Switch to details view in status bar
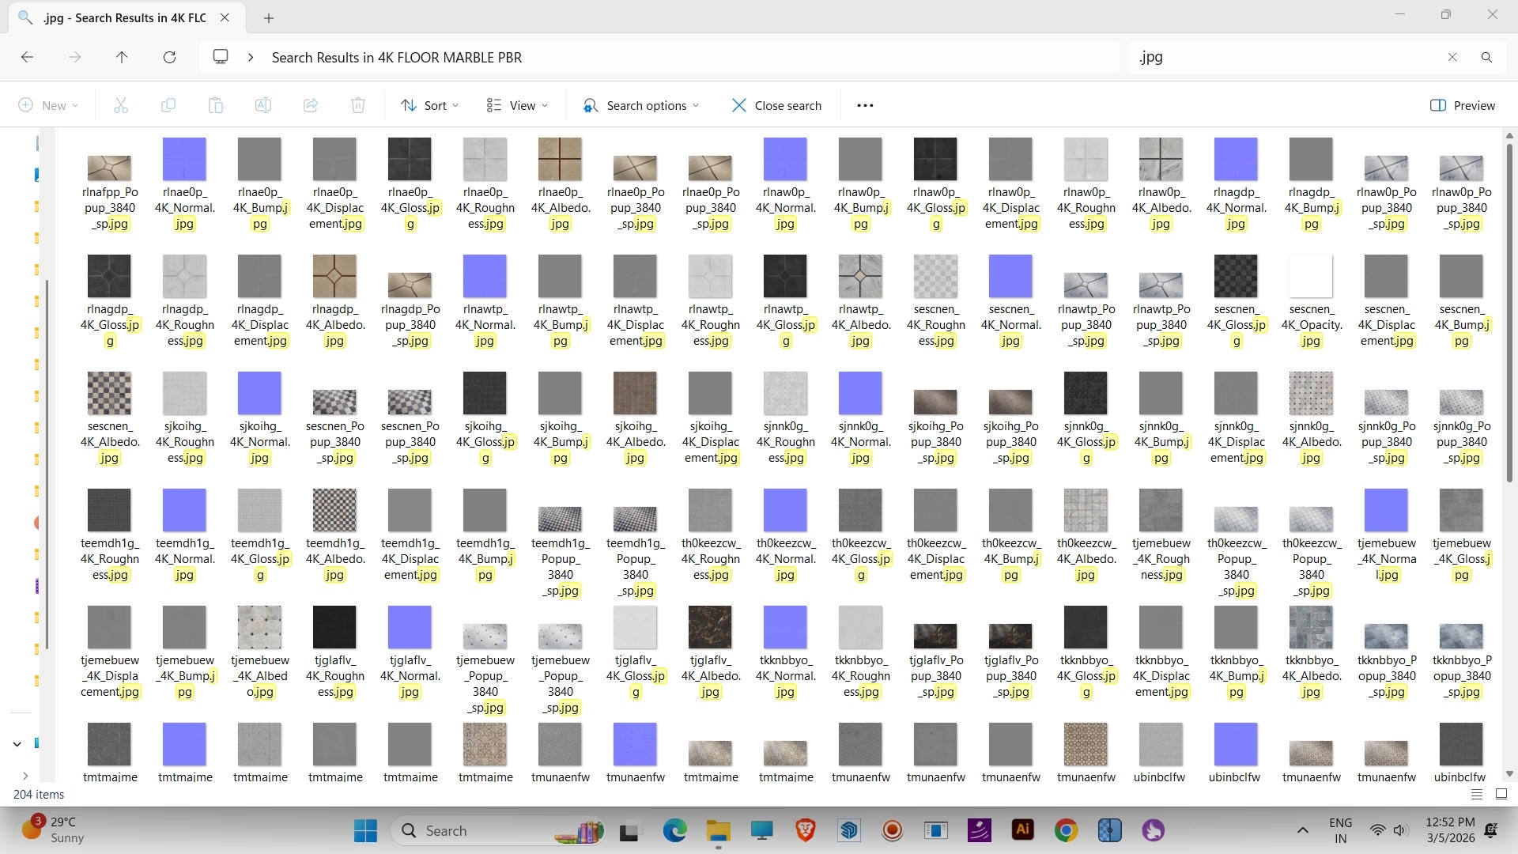Screen dimensions: 1518x854 pyautogui.click(x=1476, y=794)
